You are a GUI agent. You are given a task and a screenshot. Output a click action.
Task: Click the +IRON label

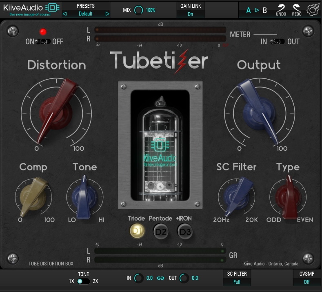[184, 218]
